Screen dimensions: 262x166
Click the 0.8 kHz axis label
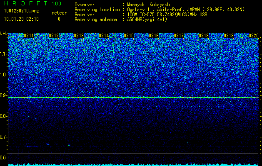coord(4,116)
